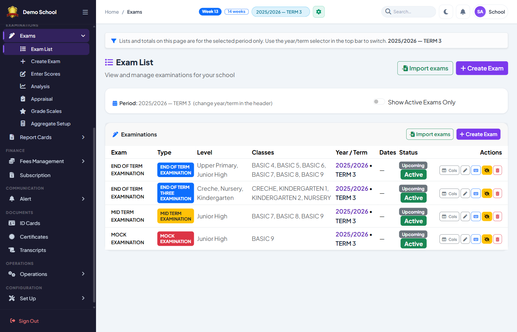This screenshot has height=332, width=517.
Task: Edit the Creche, Nursery, Kindergarten exam via pencil icon
Action: 465,194
